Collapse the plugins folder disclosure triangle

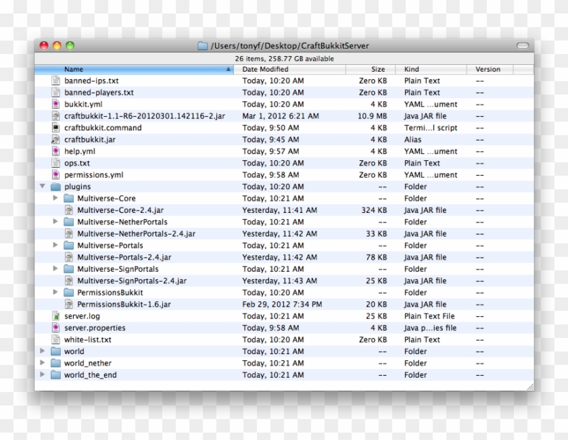coord(43,187)
